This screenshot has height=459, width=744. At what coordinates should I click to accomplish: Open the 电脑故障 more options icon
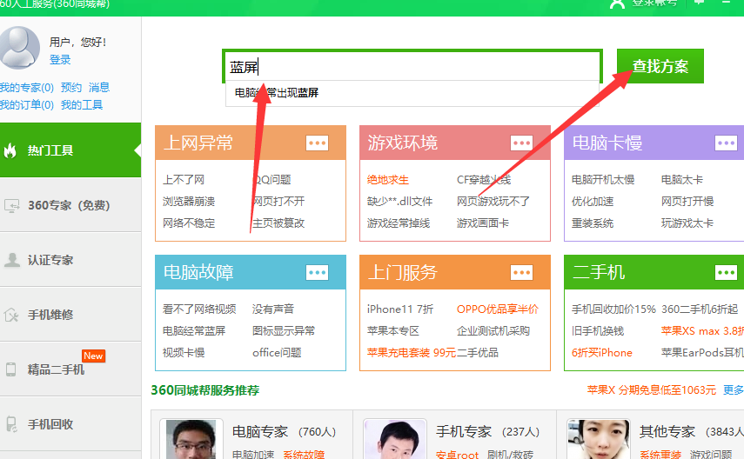pos(318,272)
